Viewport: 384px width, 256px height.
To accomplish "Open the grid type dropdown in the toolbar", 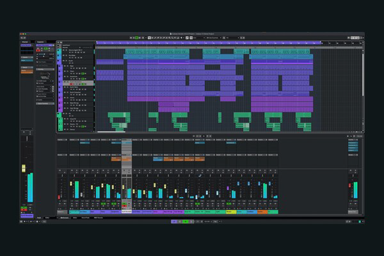I will [213, 38].
